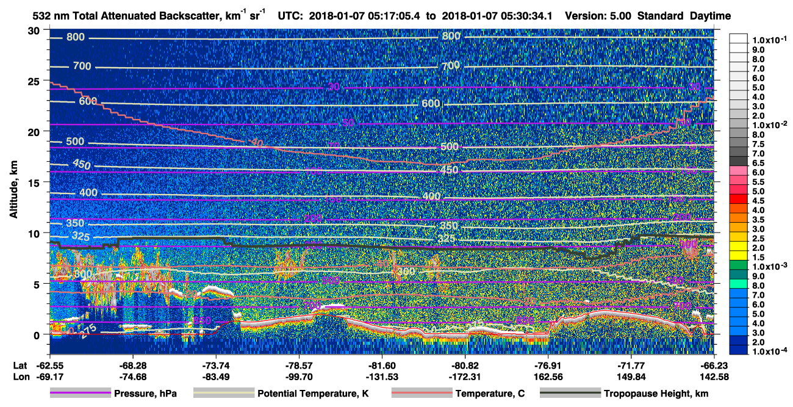Click latitude value '-68.28'
Viewport: 793px width, 407px height.
132,365
